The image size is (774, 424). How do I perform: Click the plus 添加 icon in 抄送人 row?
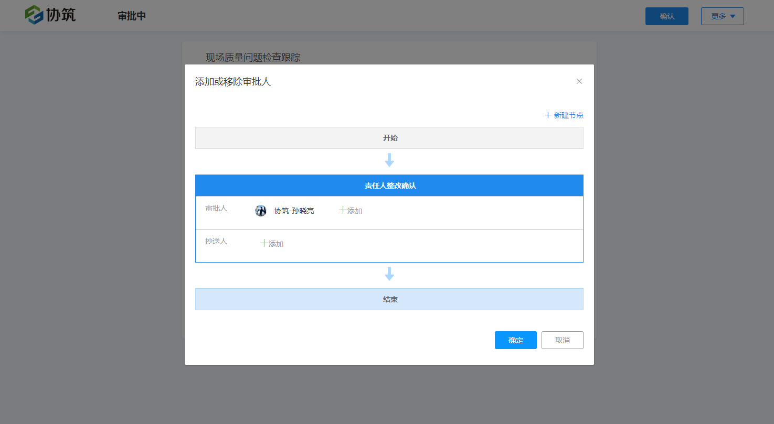tap(263, 243)
